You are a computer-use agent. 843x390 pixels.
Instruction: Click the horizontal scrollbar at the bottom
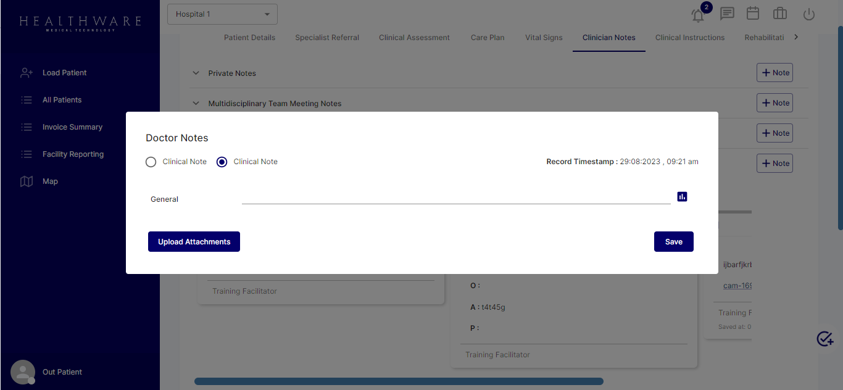(x=399, y=381)
